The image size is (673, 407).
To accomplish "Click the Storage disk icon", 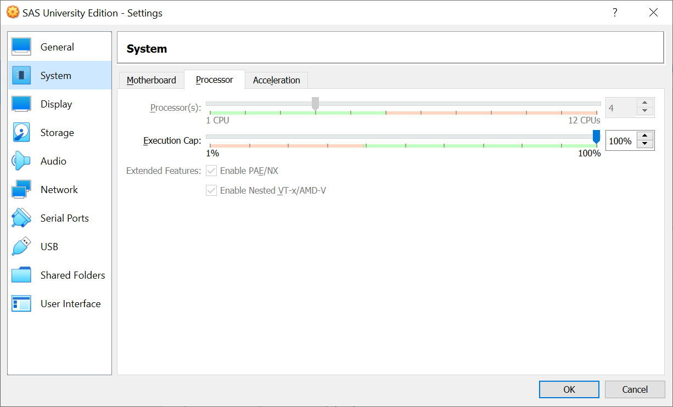I will 21,133.
